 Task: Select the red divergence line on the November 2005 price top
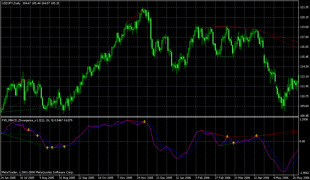[x=136, y=16]
